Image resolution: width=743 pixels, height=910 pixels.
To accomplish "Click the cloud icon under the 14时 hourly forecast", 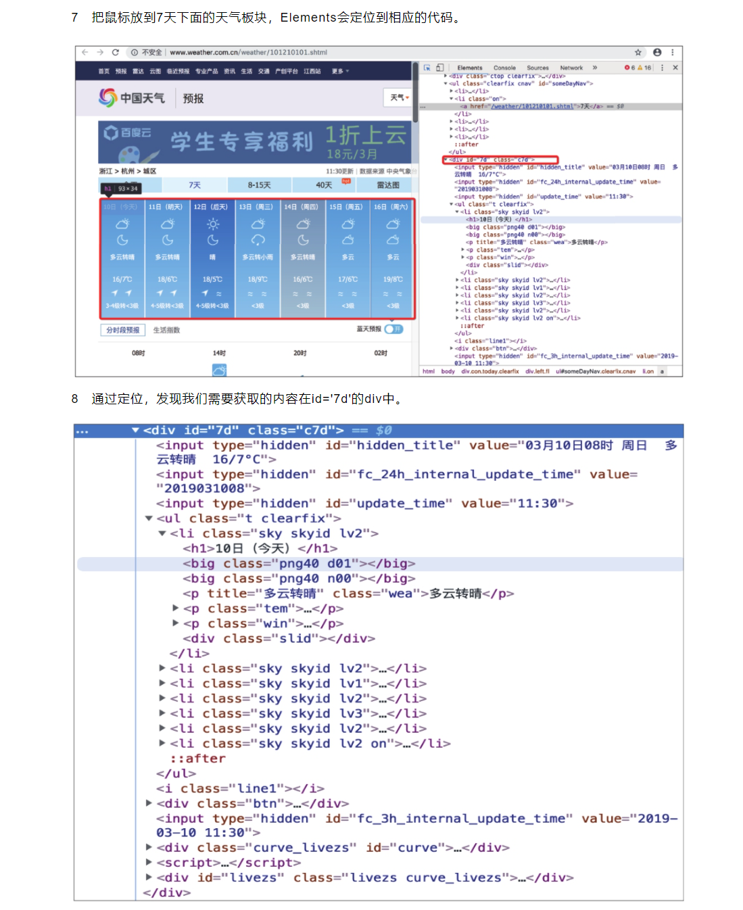I will [219, 370].
